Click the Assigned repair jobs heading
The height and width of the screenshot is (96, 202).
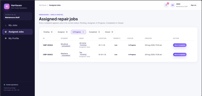[x=58, y=19]
